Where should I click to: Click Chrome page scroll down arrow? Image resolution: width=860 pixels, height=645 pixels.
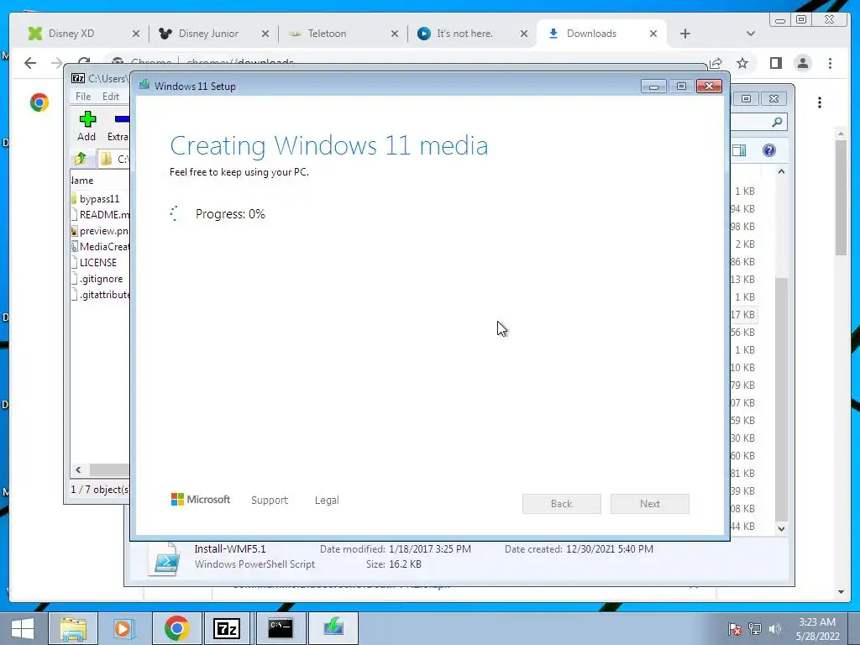(x=841, y=592)
